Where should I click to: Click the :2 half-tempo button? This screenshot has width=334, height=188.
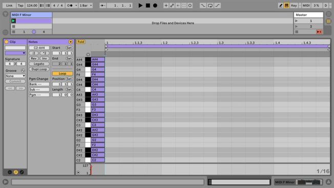33,53
